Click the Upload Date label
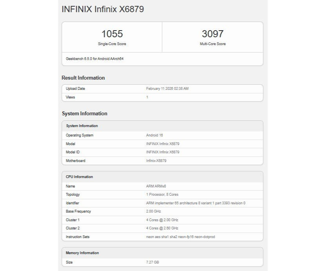This screenshot has height=271, width=331. click(x=75, y=89)
